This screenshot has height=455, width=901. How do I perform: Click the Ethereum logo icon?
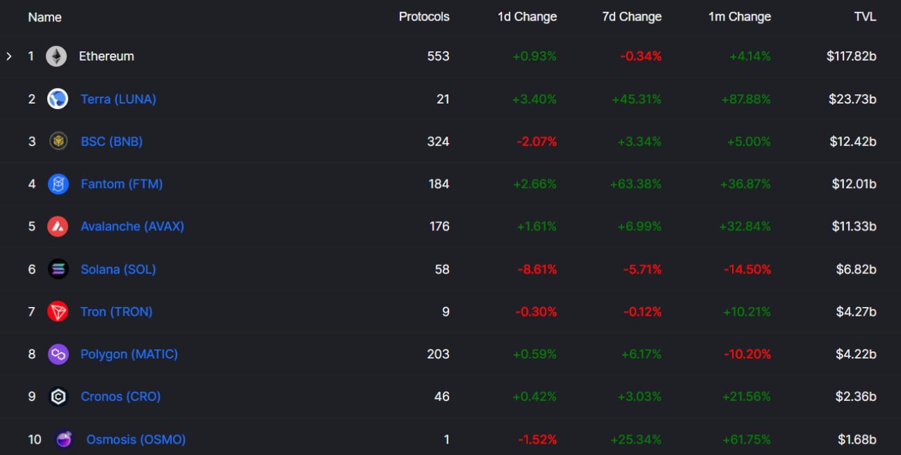click(x=56, y=56)
